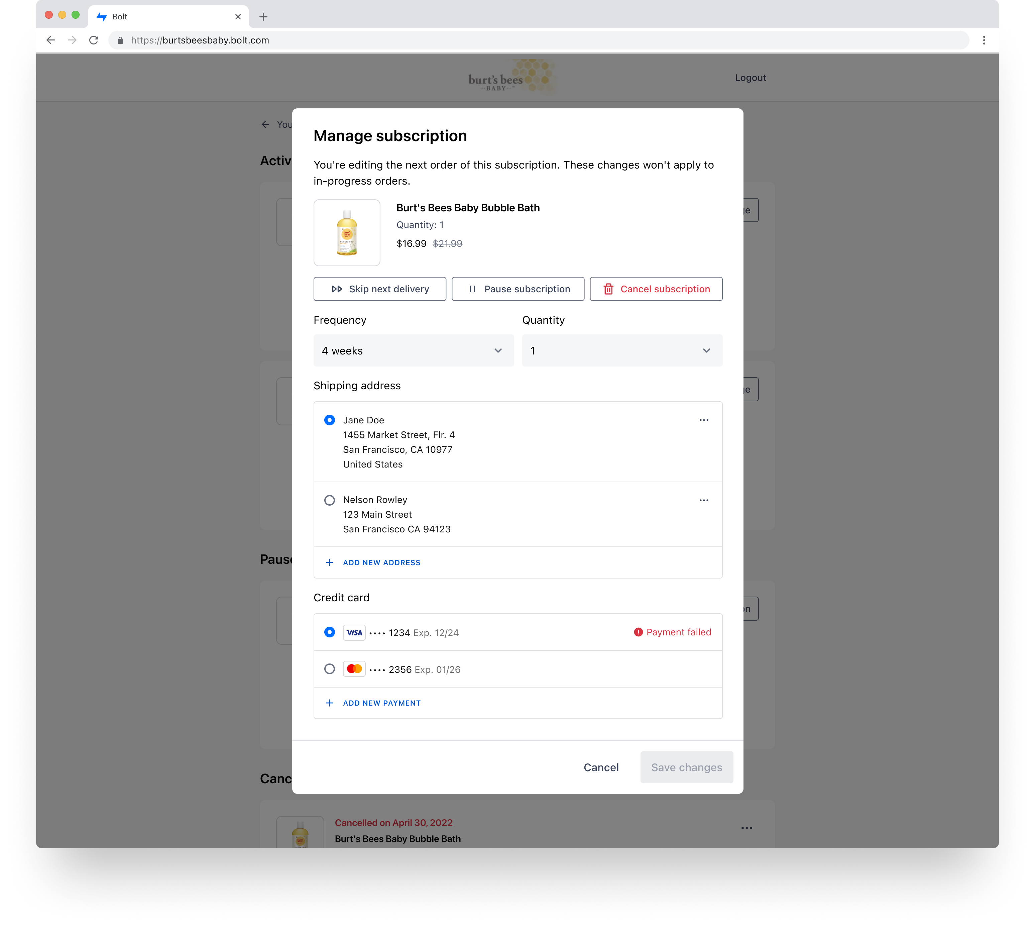1035x927 pixels.
Task: Open more options for Nelson Rowley address
Action: 704,500
